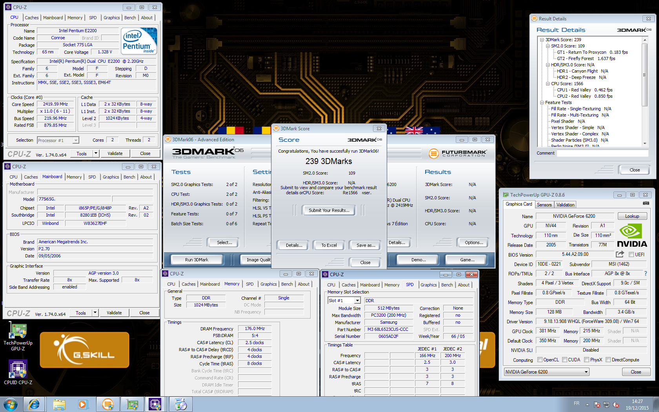Open the Processor #1 selection dropdown

coord(58,140)
